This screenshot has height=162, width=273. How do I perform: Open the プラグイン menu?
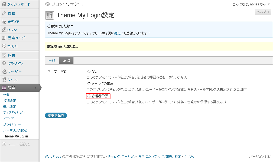(15, 63)
